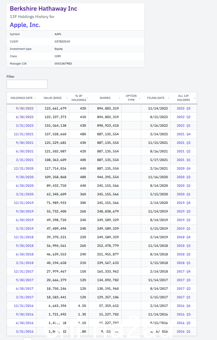Select the Manager CIK value 0001067983
This screenshot has width=217, height=340.
(x=63, y=64)
